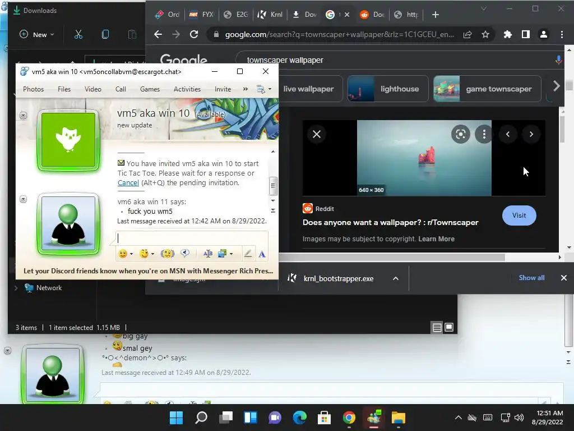
Task: Click the Paste icon in File Explorer
Action: [132, 34]
